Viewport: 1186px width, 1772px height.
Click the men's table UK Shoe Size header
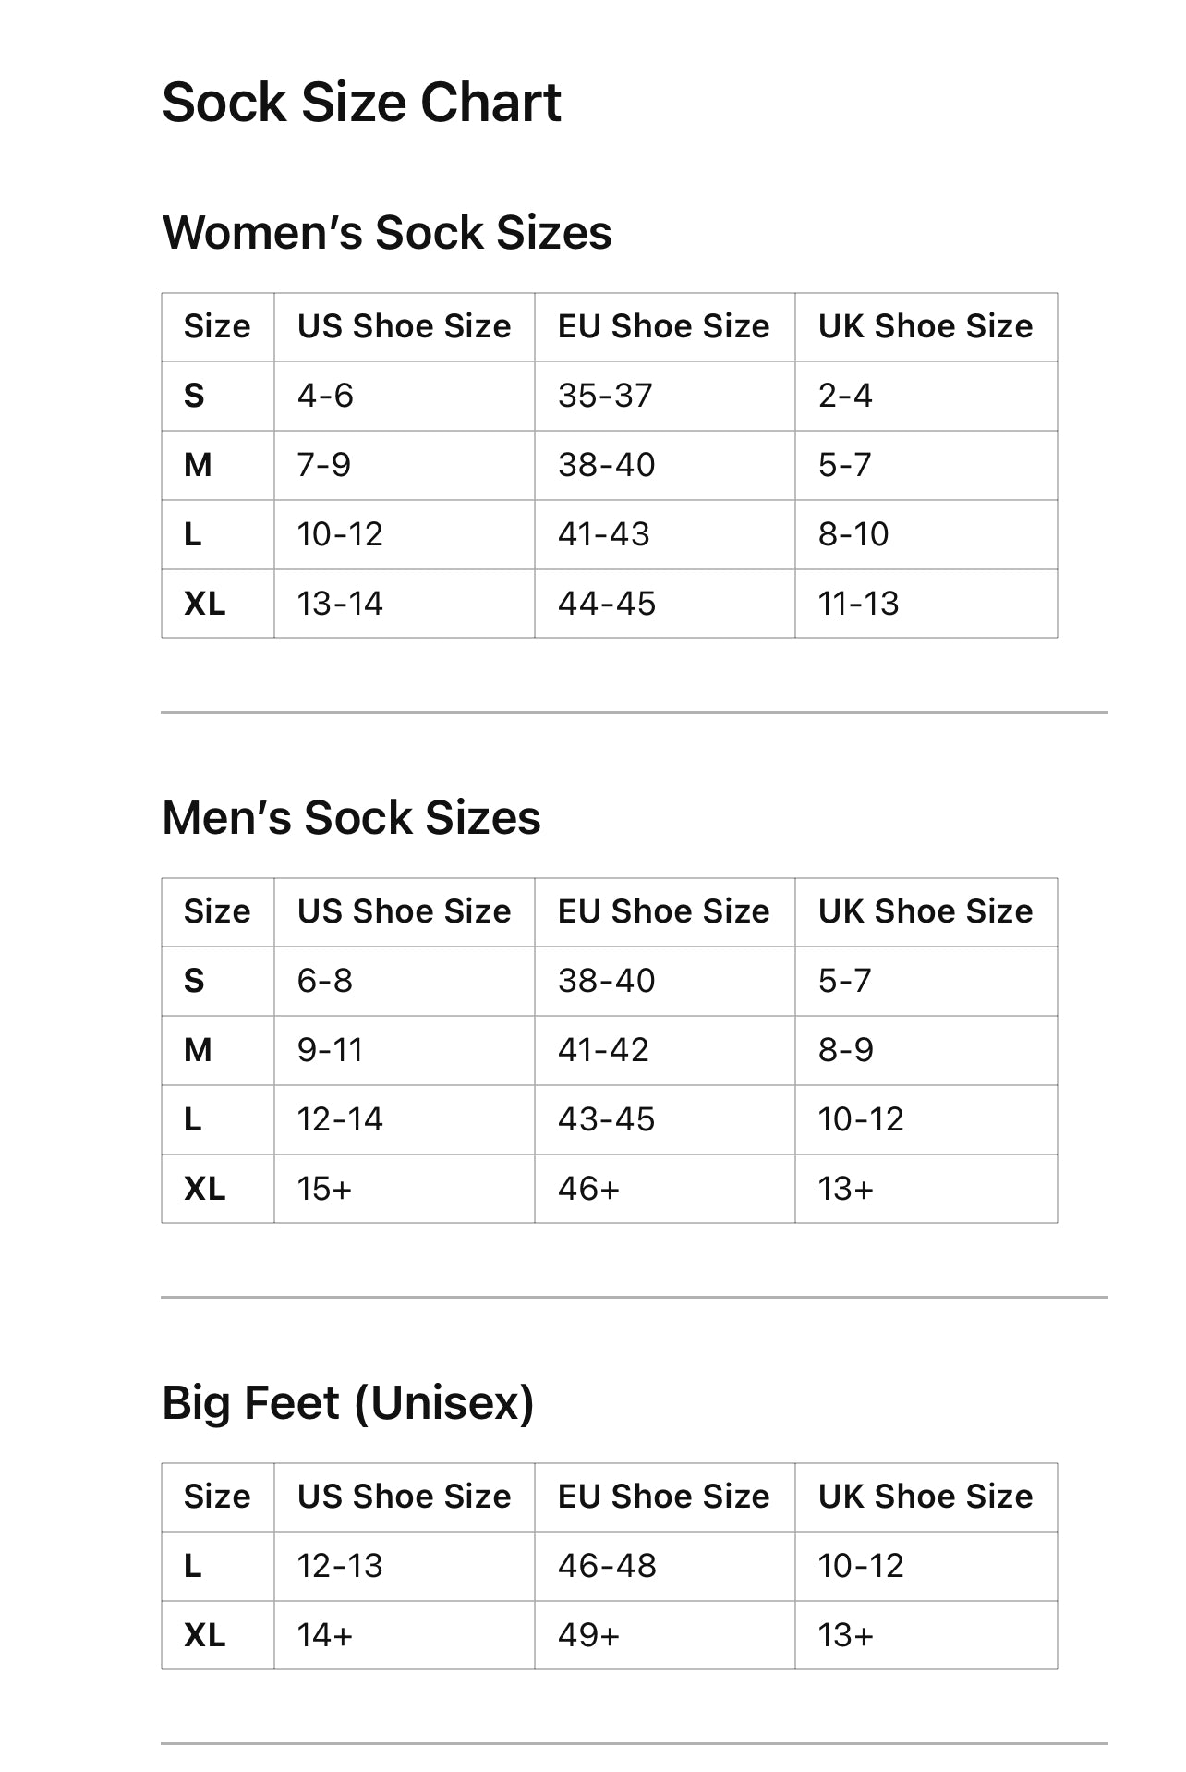[x=925, y=911]
